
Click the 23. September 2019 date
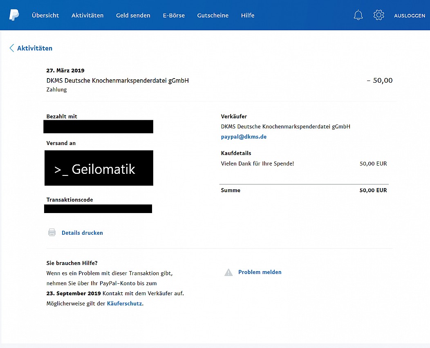(x=74, y=293)
